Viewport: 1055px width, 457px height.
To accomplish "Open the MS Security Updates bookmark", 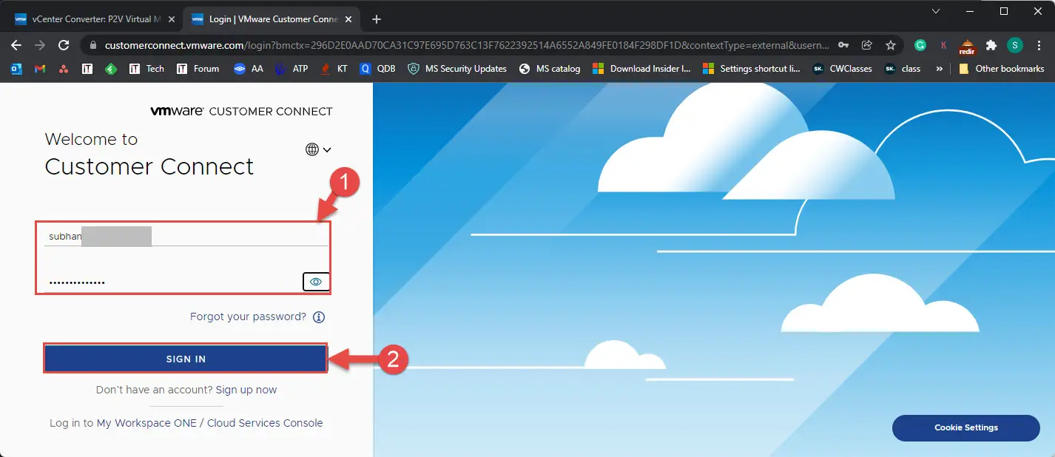I will [x=457, y=69].
